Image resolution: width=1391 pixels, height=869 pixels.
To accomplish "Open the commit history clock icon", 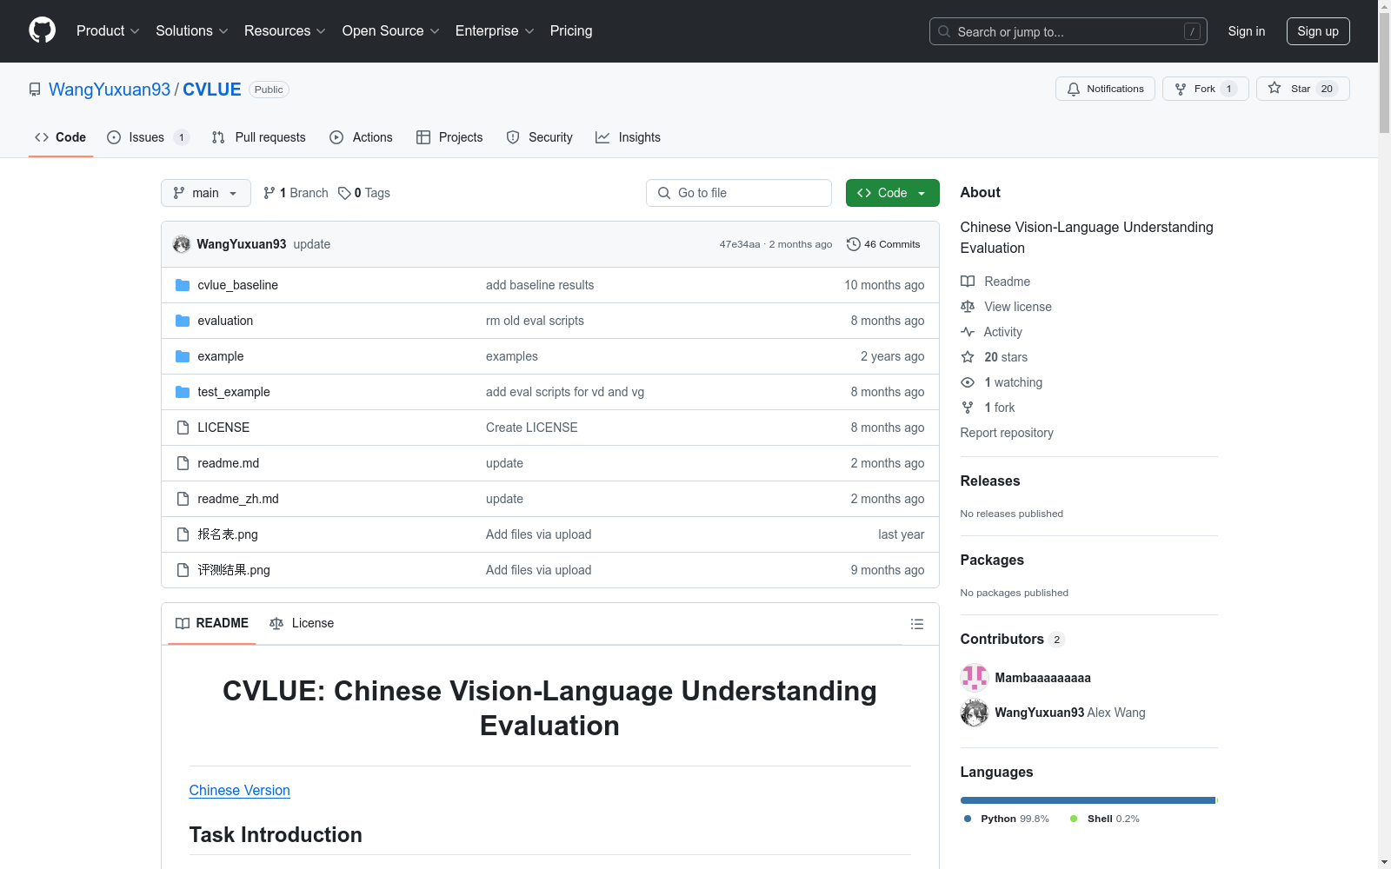I will 854,244.
